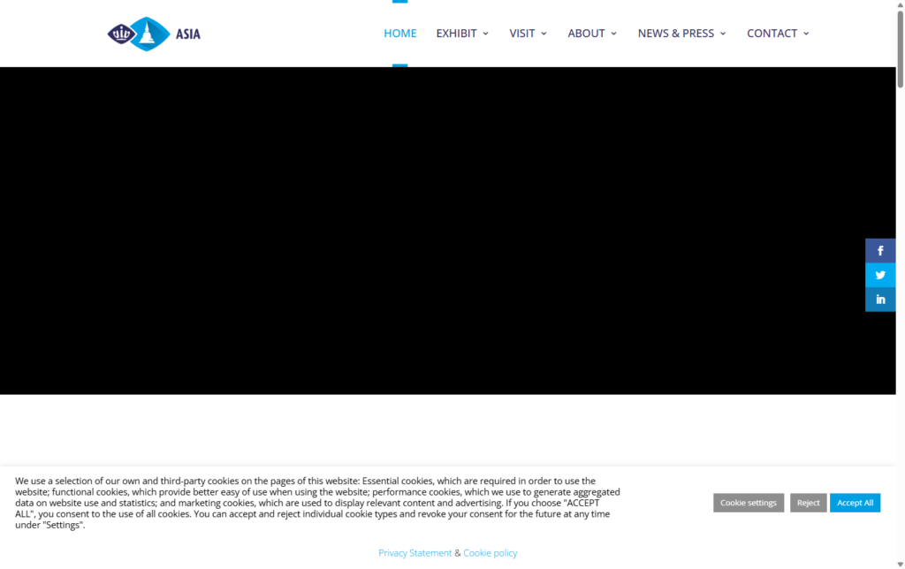The width and height of the screenshot is (905, 569).
Task: Click the scrollbar down arrow
Action: click(899, 563)
